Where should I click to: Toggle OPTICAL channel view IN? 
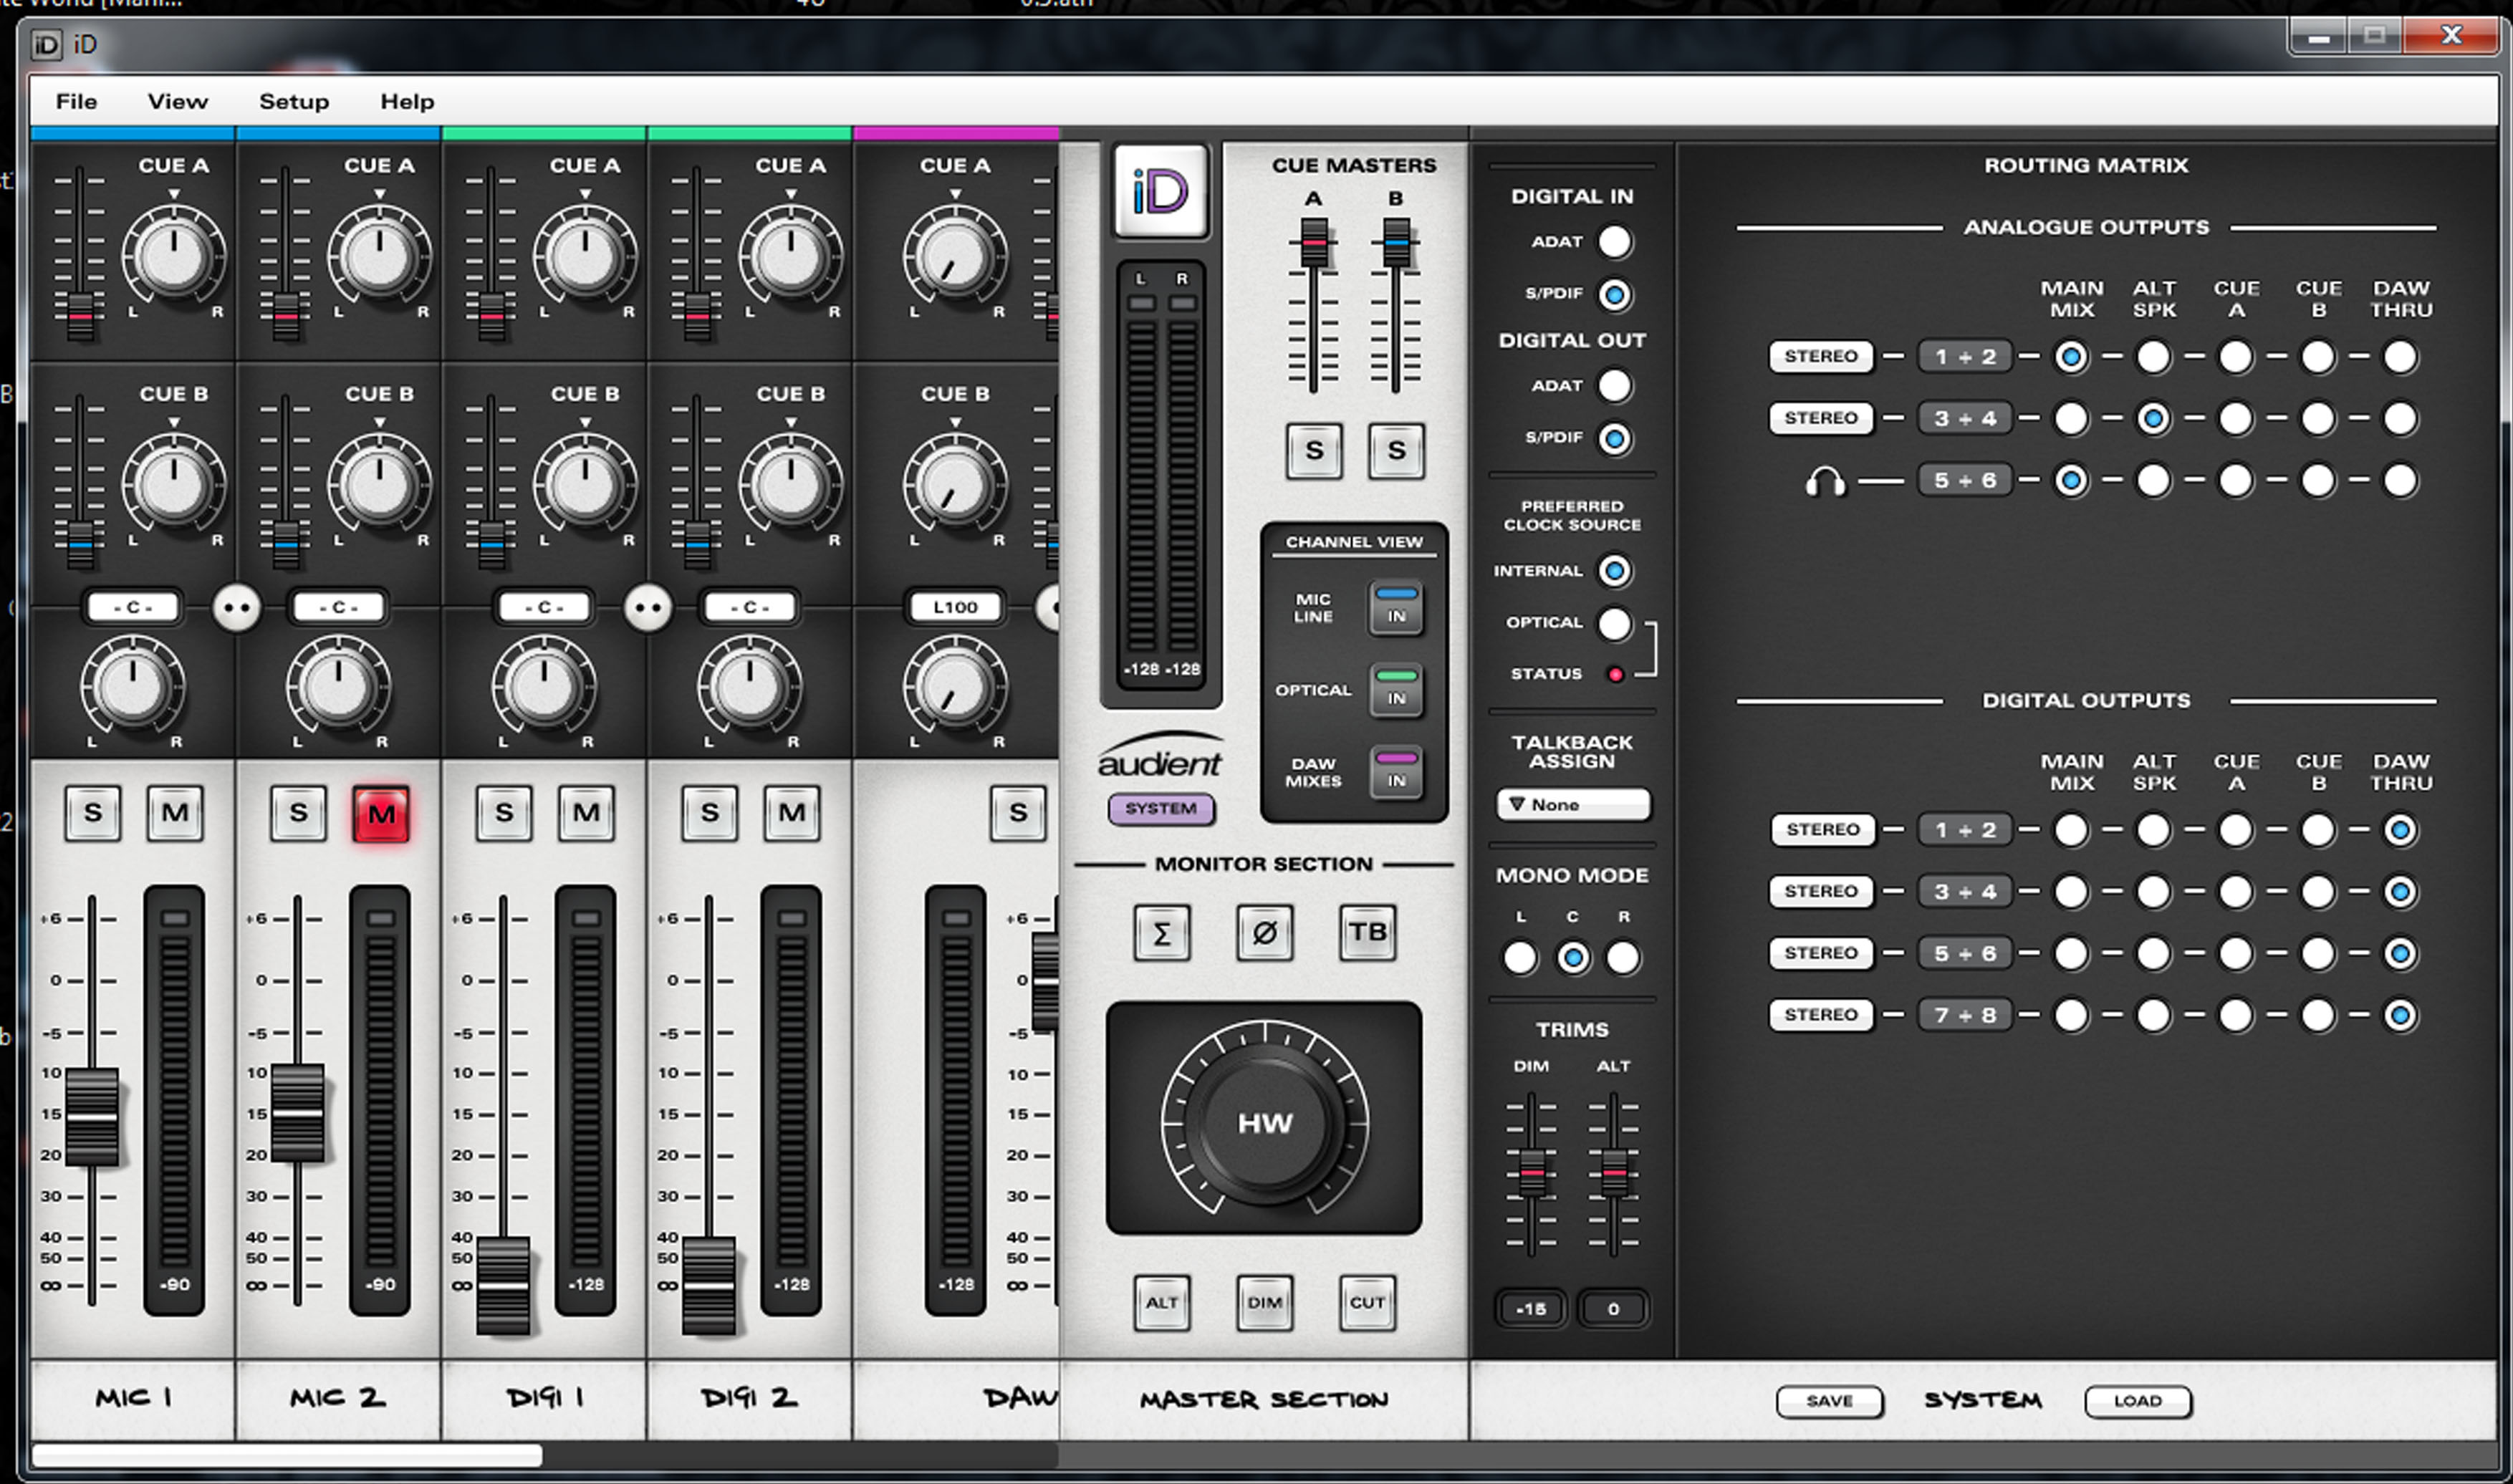(x=1396, y=689)
